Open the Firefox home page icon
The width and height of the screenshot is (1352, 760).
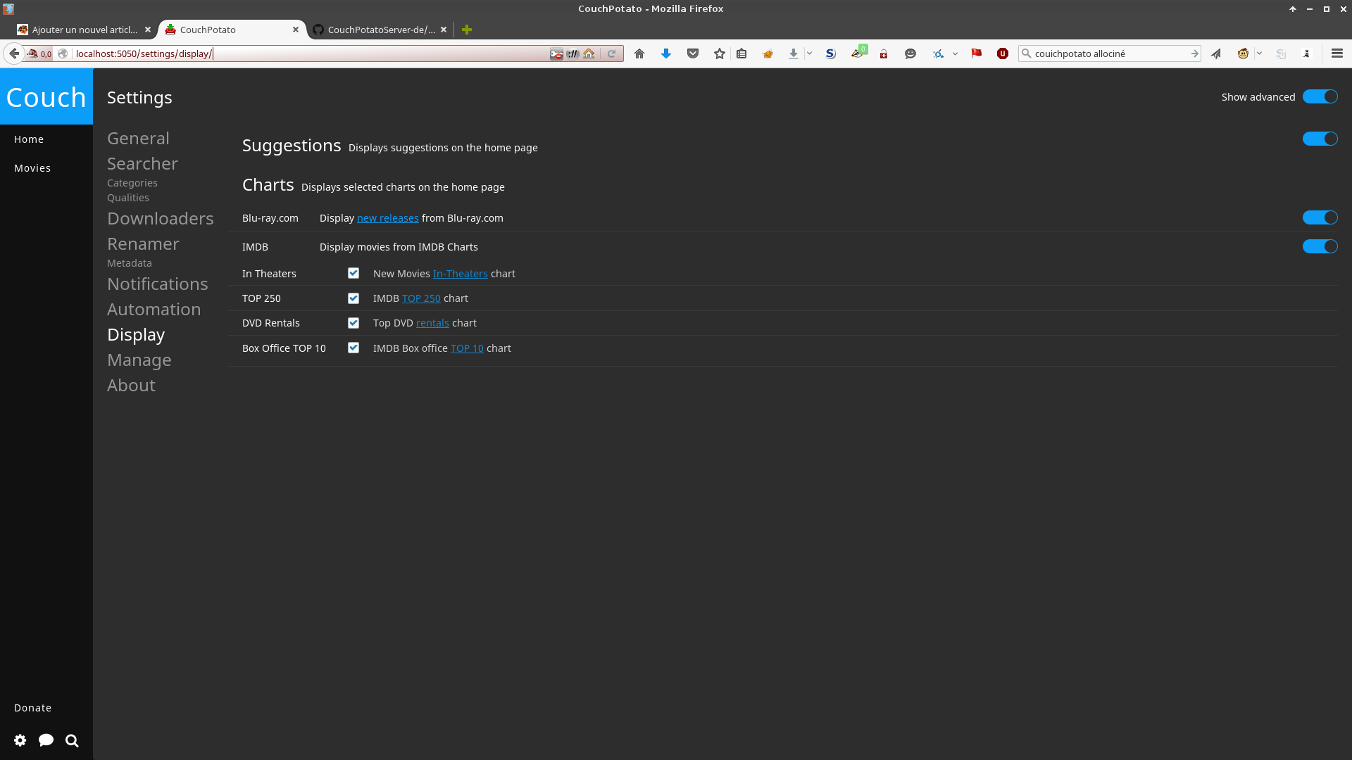639,53
